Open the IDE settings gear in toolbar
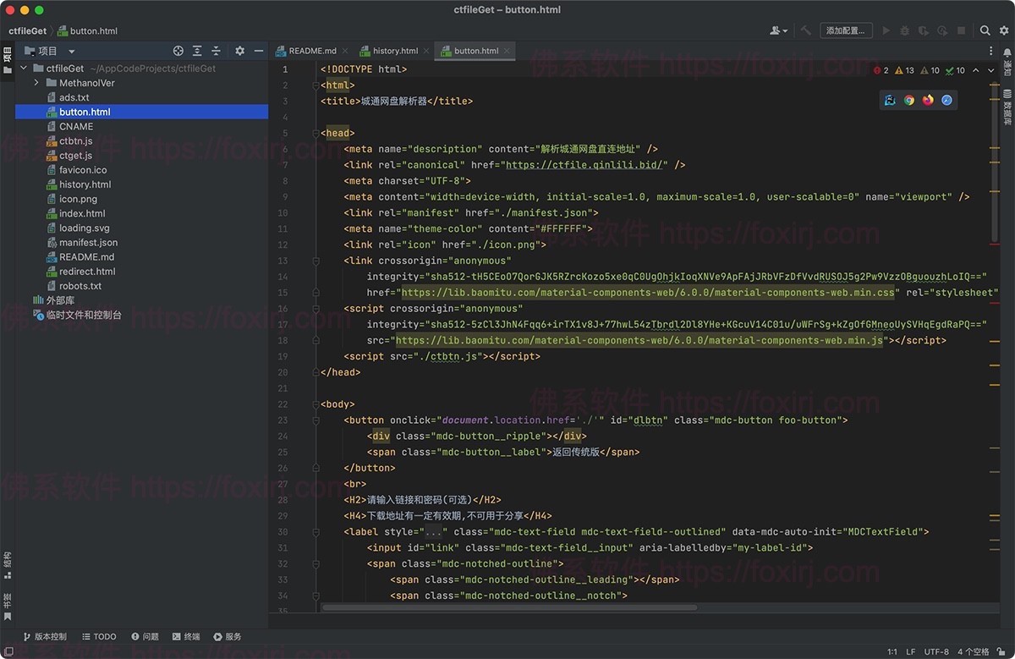Viewport: 1015px width, 659px height. pyautogui.click(x=1003, y=30)
